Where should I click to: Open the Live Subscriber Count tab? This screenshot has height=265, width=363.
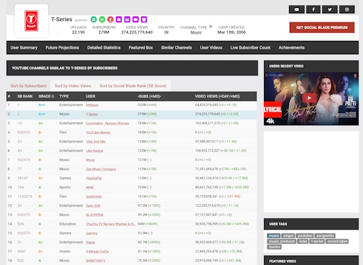pyautogui.click(x=250, y=48)
